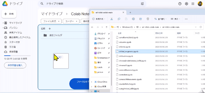Open the ユーザー filter dropdown

71,21
